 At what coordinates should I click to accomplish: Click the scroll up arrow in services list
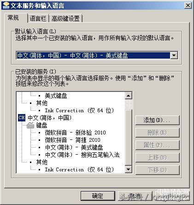coord(129,96)
